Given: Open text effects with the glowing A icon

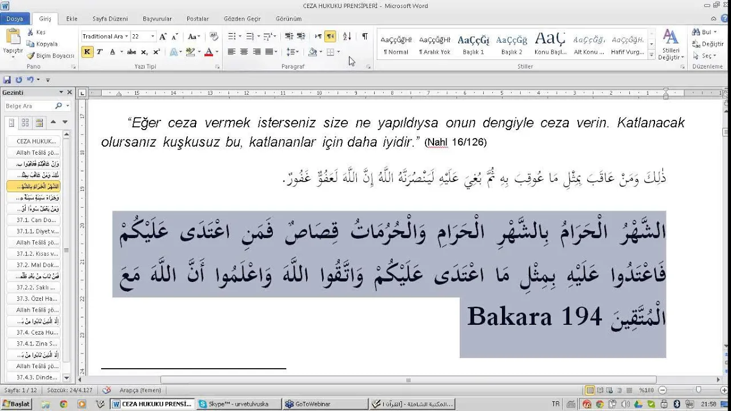Looking at the screenshot, I should click(x=173, y=52).
